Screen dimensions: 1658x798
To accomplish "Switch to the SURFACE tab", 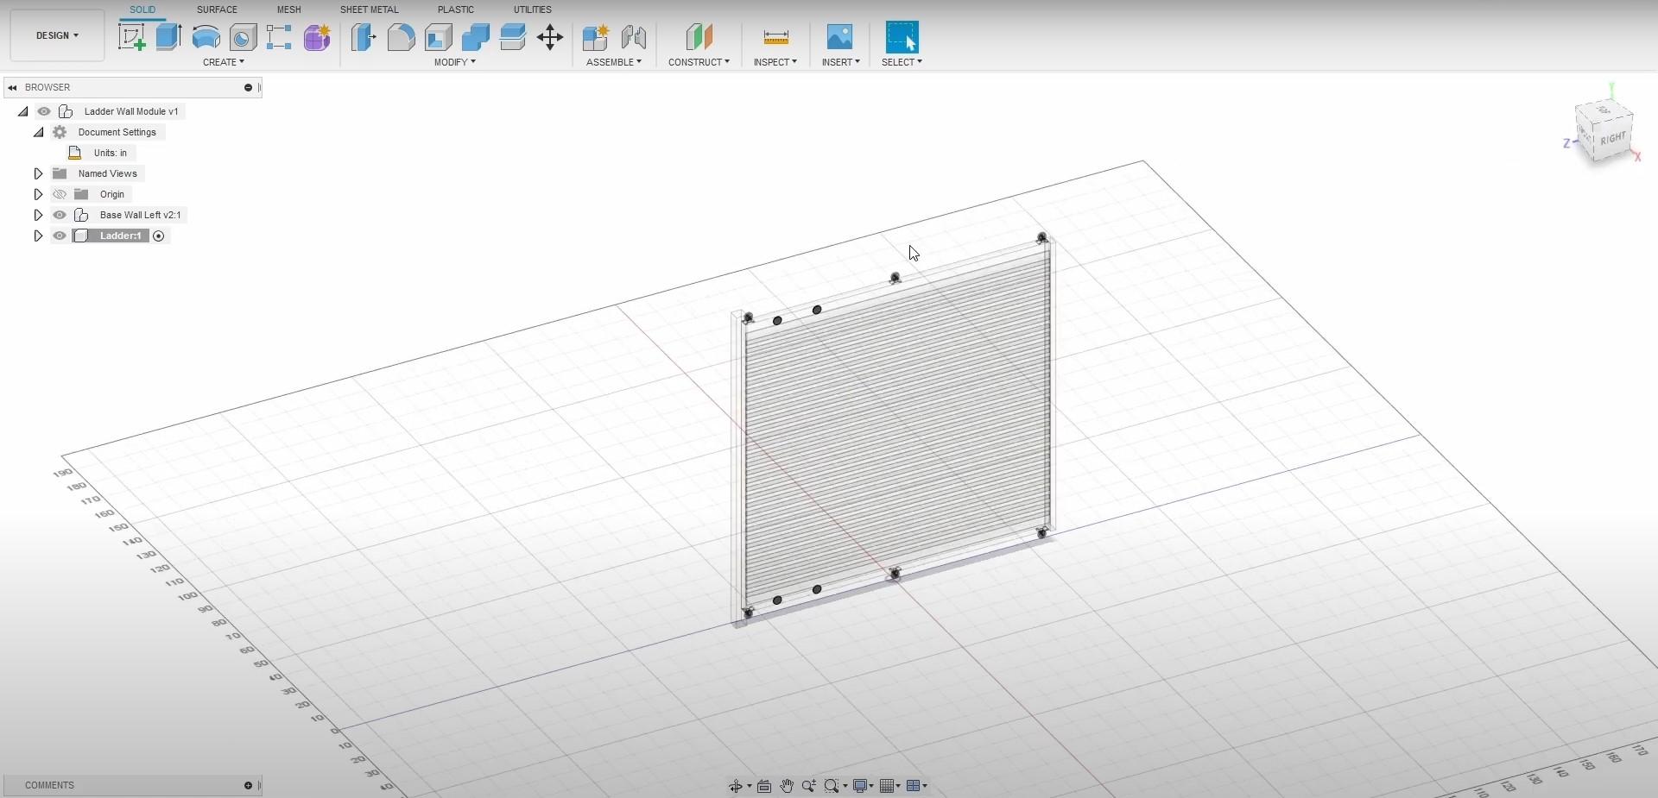I will (217, 9).
